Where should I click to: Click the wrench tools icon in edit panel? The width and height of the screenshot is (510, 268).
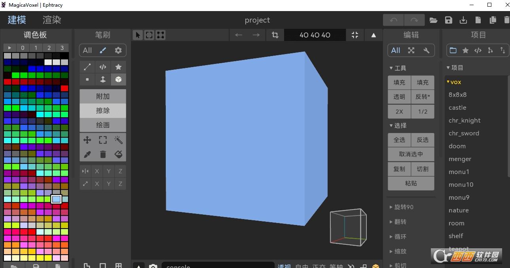426,50
